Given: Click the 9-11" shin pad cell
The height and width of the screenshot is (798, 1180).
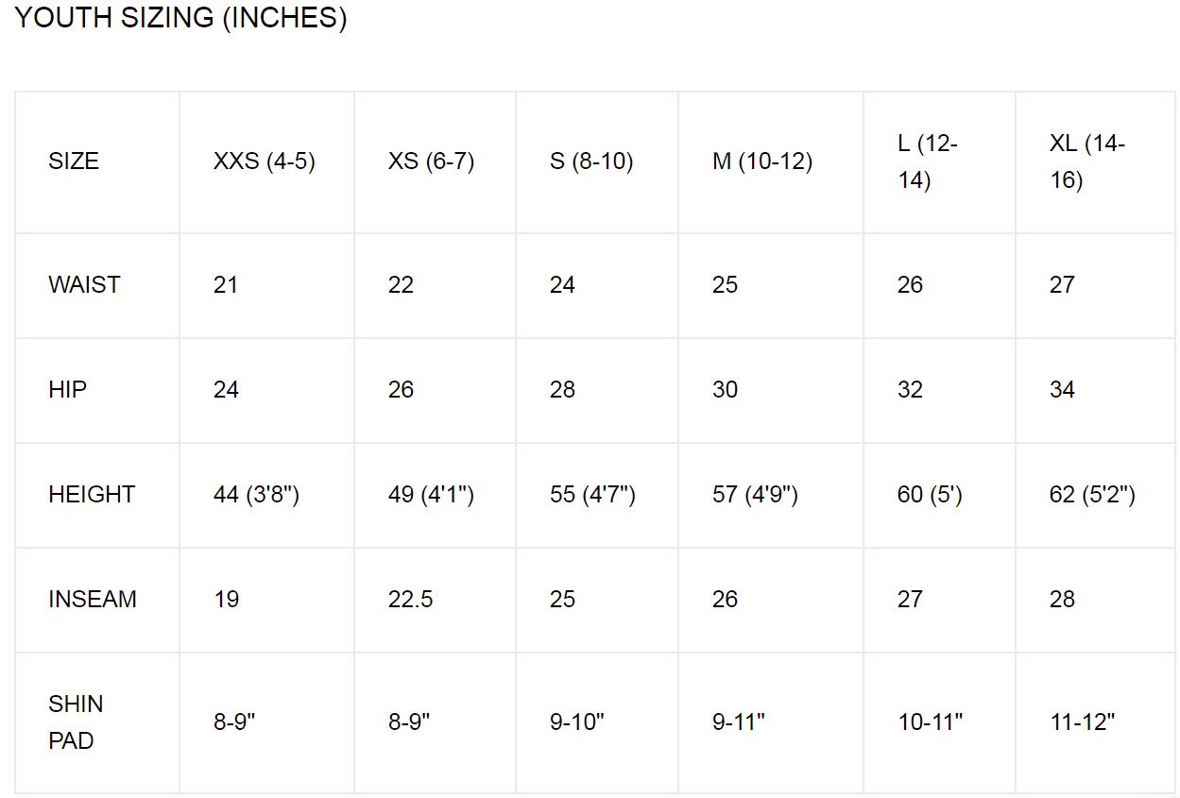Looking at the screenshot, I should [x=739, y=722].
